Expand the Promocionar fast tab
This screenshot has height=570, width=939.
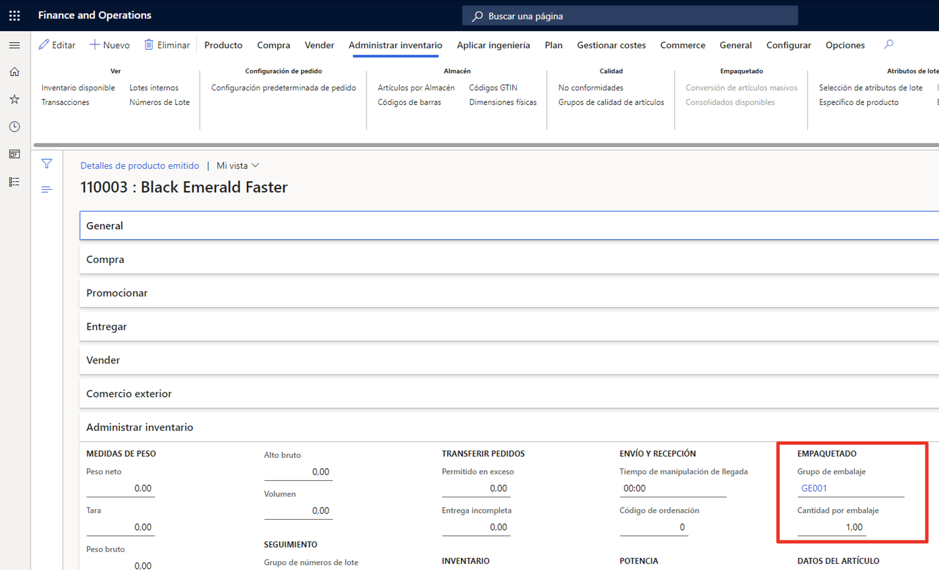point(509,293)
